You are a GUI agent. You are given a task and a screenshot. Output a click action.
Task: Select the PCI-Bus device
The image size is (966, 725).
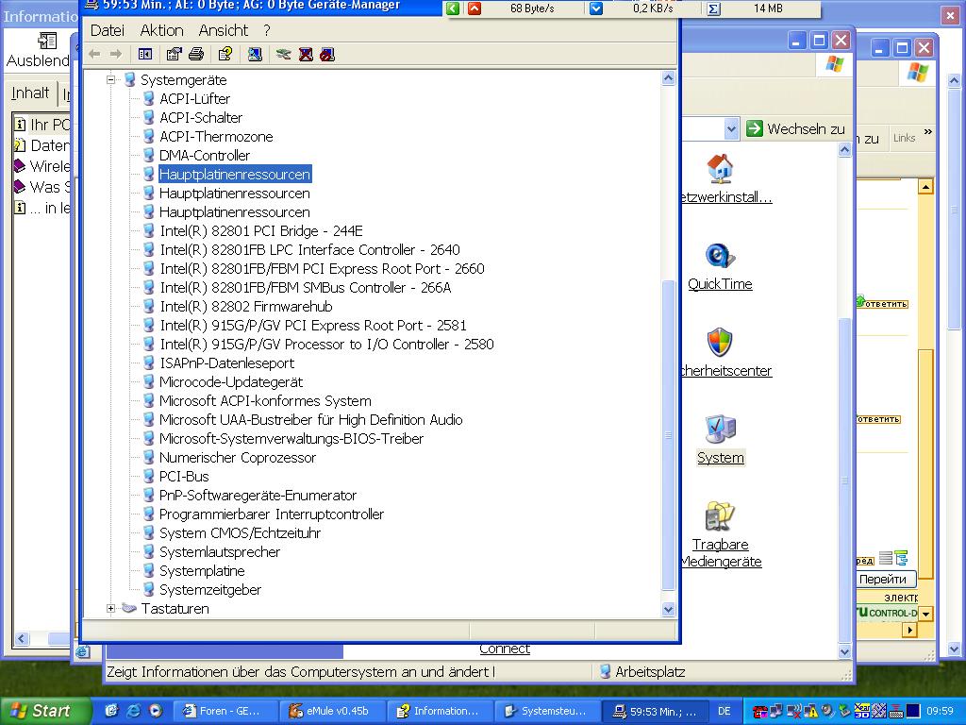[x=184, y=477]
